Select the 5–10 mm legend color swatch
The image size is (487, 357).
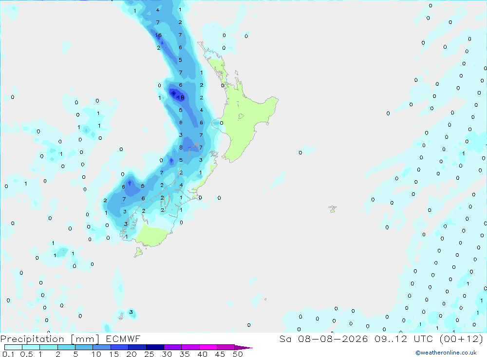84,347
